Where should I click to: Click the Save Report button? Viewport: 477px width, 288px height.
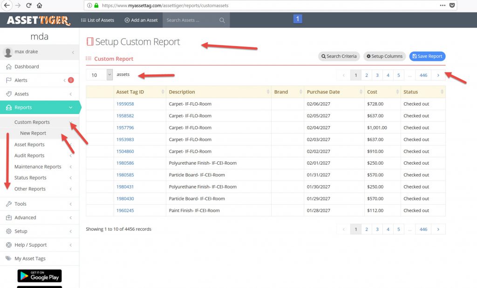[427, 56]
